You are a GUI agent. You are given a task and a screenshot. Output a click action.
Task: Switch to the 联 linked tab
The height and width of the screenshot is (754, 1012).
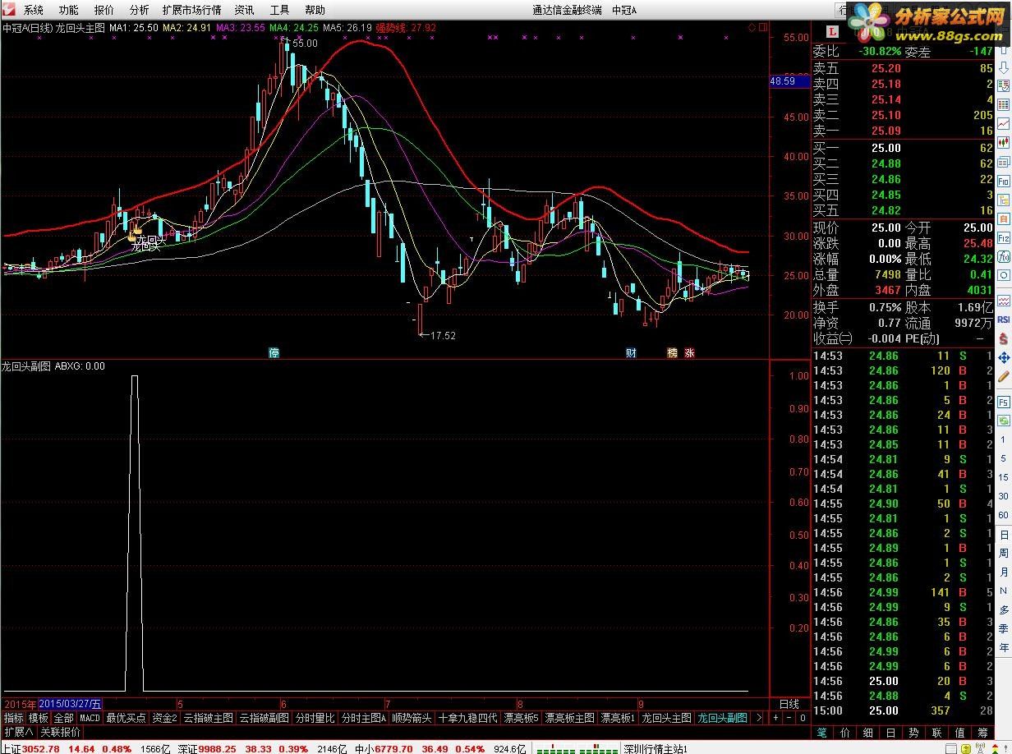(937, 732)
